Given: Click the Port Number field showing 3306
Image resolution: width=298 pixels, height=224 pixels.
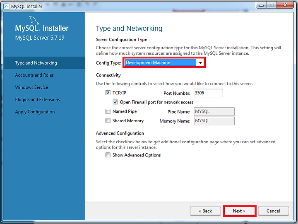Looking at the screenshot, I should click(208, 93).
